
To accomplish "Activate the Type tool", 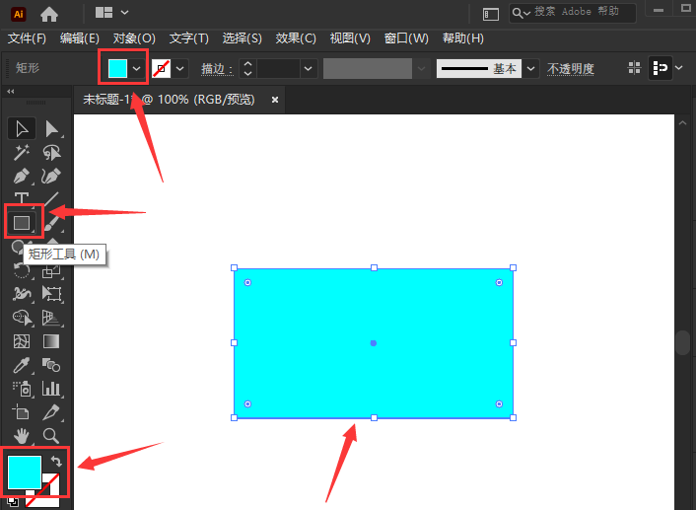I will 22,198.
